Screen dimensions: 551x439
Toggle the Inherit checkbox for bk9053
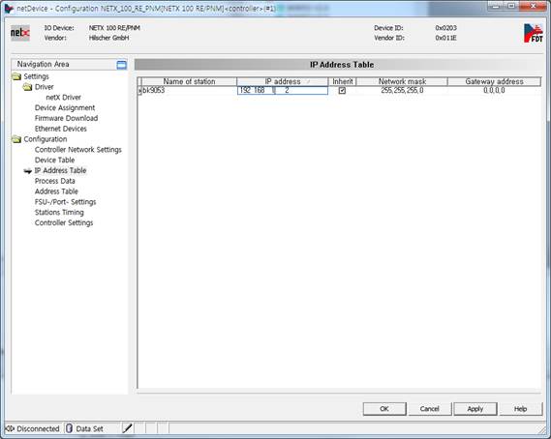tap(342, 91)
